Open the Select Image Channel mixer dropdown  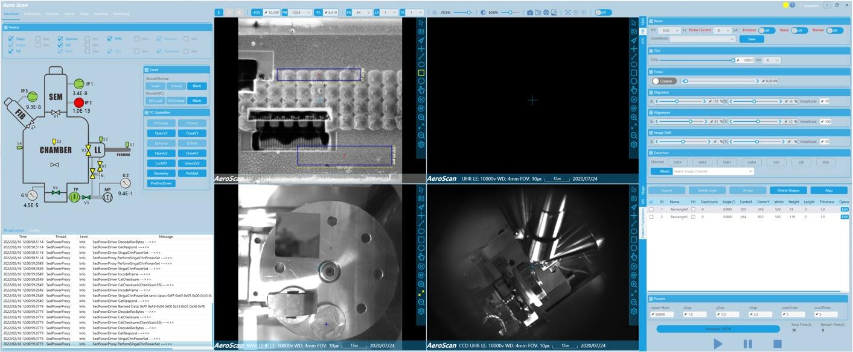(714, 171)
